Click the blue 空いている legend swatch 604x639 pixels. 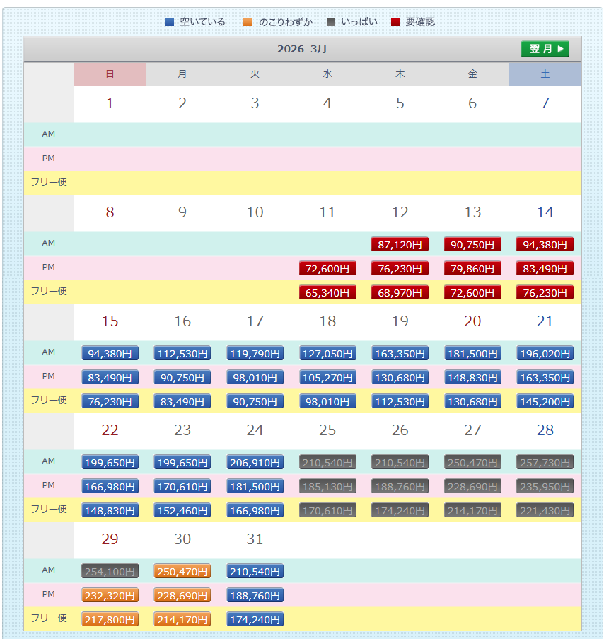pos(169,22)
